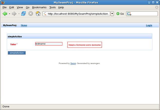This screenshot has width=160, height=110.
Task: Open the Back history dropdown arrow
Action: tap(10, 14)
